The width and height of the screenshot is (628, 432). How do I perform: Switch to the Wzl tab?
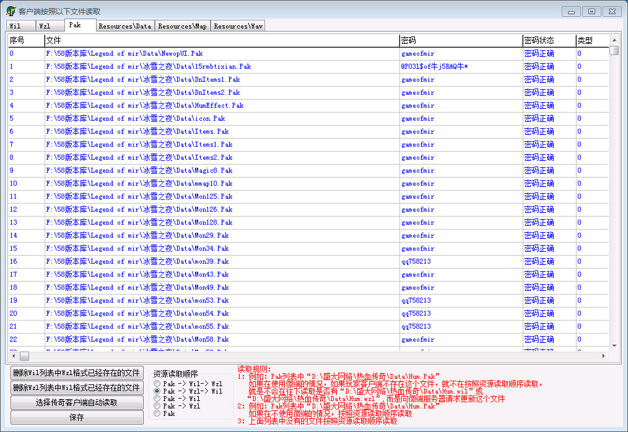(x=50, y=26)
